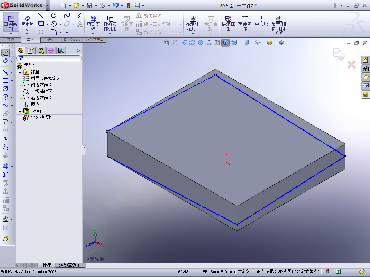Select the 延伸实体 extend entities tool

[x=245, y=23]
